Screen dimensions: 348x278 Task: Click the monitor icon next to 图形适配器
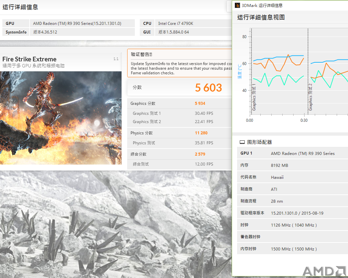pos(242,142)
